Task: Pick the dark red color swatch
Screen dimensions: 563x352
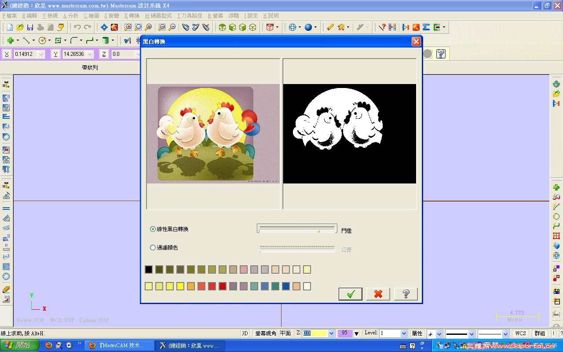Action: coord(223,286)
